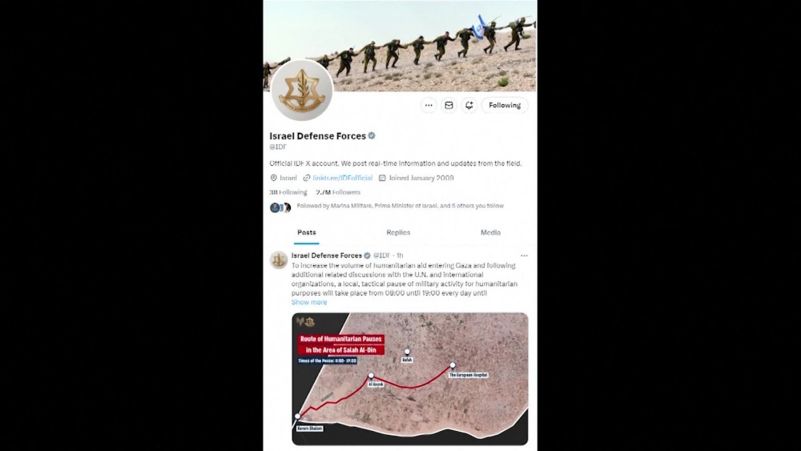The image size is (801, 451).
Task: Open the humanitarian pause route map image
Action: (x=409, y=379)
